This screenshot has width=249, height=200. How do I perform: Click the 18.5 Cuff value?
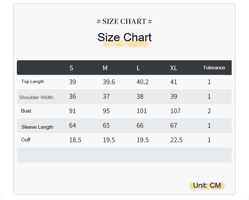75,140
